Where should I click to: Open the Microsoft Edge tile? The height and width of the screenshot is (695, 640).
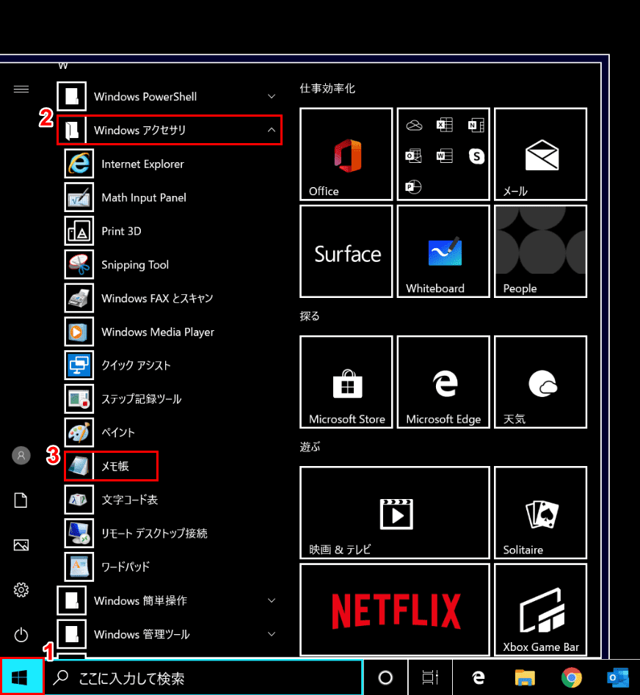tap(443, 382)
